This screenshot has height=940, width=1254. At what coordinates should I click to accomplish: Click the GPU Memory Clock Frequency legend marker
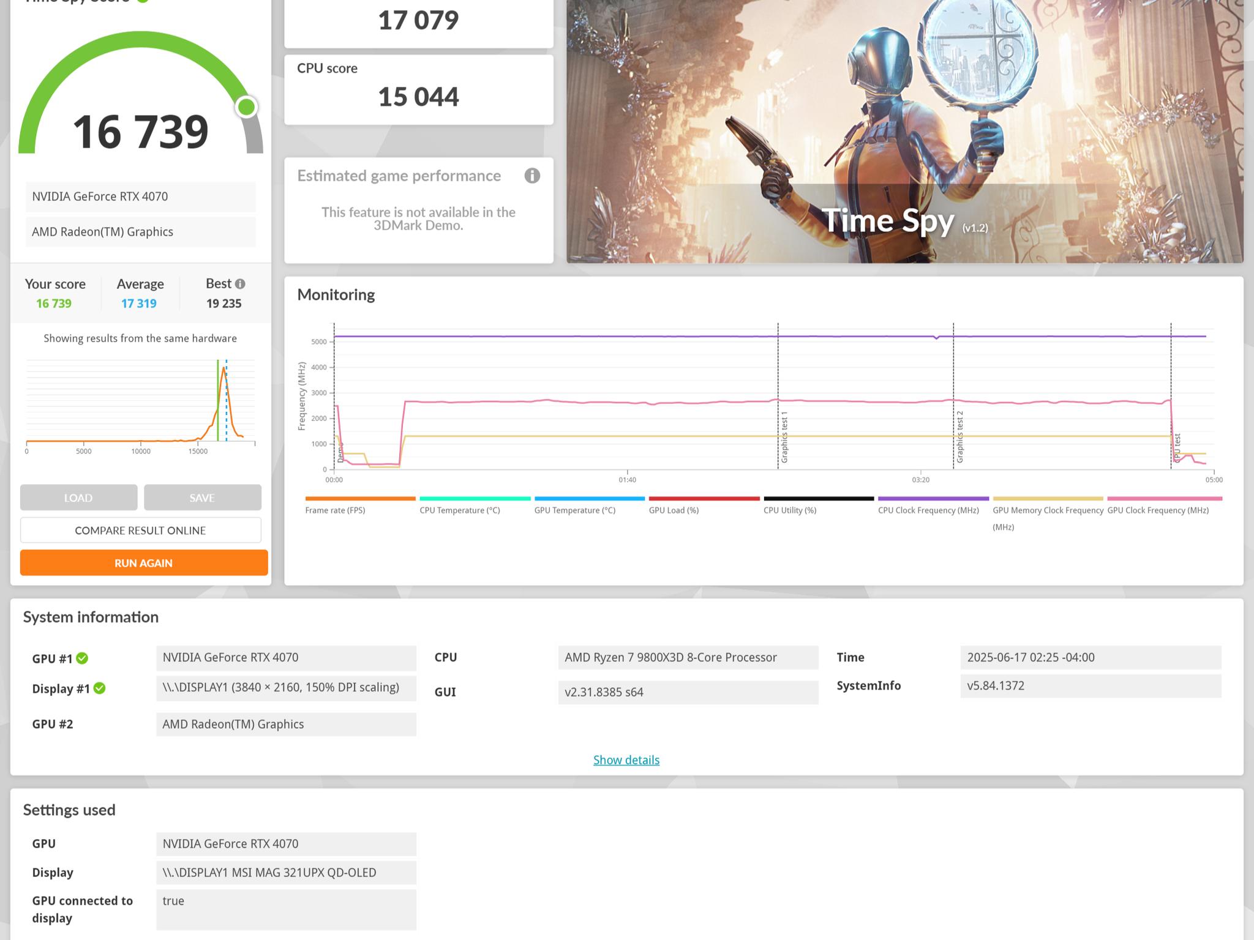[1048, 498]
